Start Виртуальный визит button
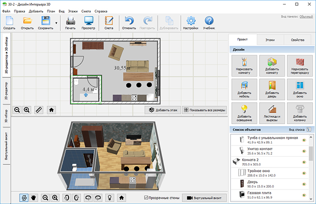 [204, 198]
